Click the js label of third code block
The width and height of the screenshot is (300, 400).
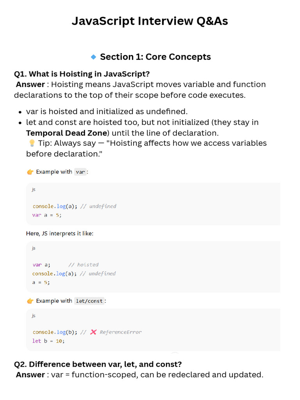[34, 316]
